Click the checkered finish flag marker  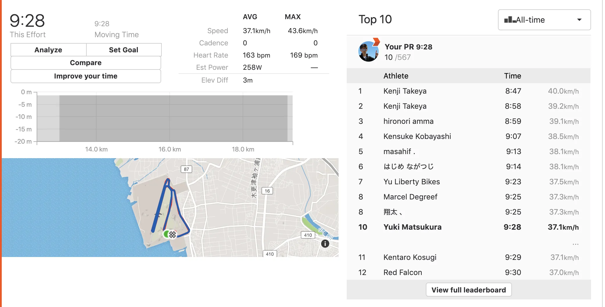tap(173, 234)
